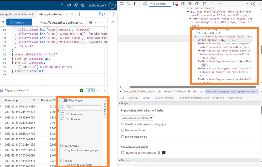Click the pink color swatch for div.mectrl_currentAccount
This screenshot has height=167, width=262.
click(x=159, y=153)
